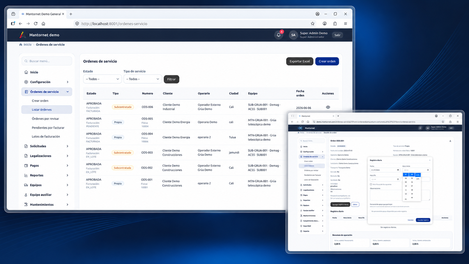Click the Crear orden button
469x264 pixels.
(327, 61)
